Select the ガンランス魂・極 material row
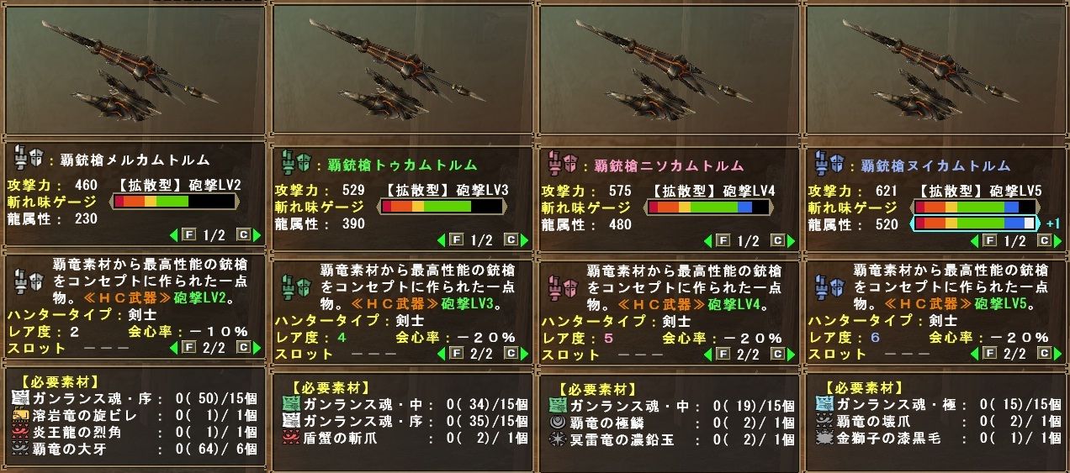The width and height of the screenshot is (1070, 473). (938, 405)
